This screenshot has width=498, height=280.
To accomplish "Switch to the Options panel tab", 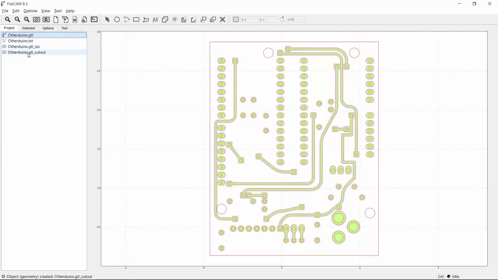I will (48, 28).
